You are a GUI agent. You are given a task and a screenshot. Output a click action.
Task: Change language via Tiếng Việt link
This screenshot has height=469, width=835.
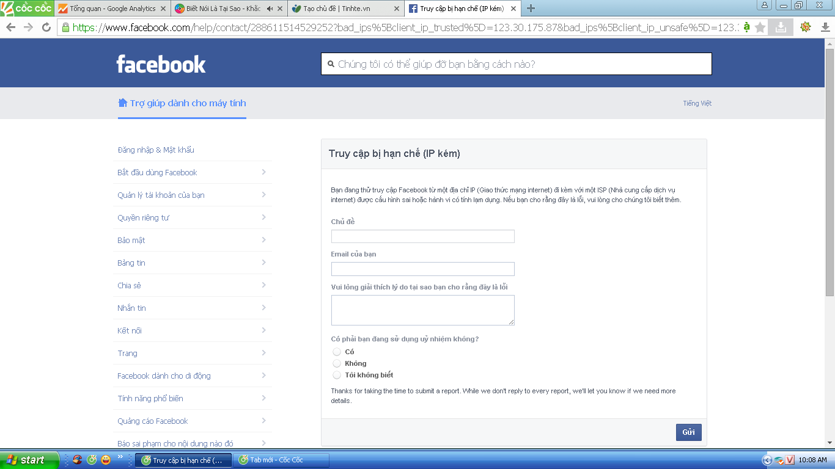pyautogui.click(x=697, y=103)
